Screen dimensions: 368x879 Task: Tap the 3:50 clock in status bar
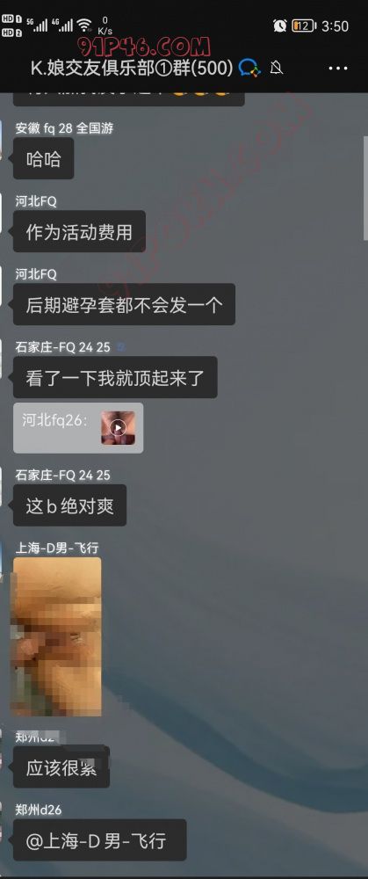coord(335,25)
